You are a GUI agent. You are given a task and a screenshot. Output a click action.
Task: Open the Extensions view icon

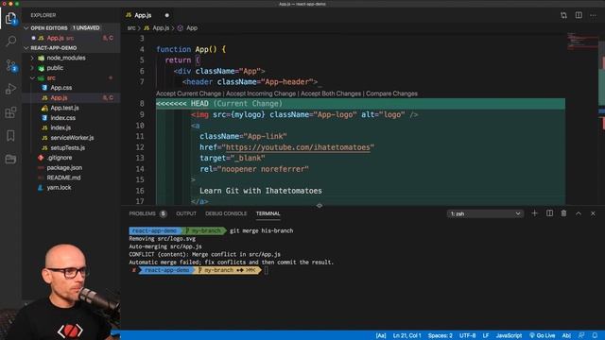[10, 112]
